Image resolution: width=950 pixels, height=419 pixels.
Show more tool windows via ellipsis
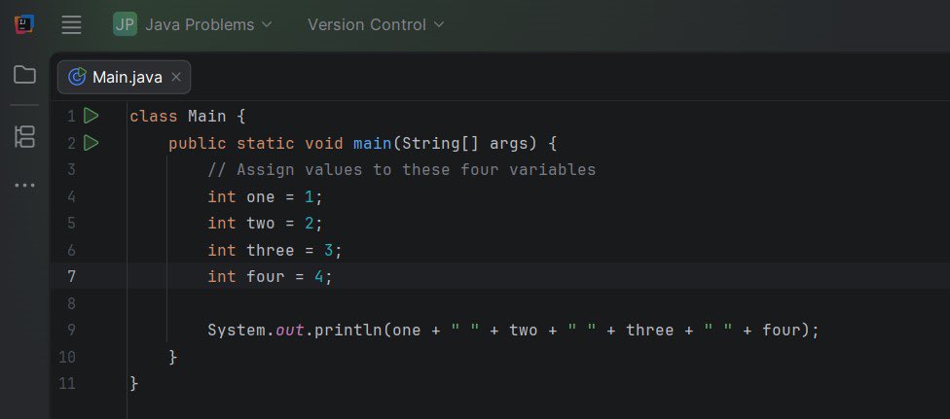click(x=25, y=186)
